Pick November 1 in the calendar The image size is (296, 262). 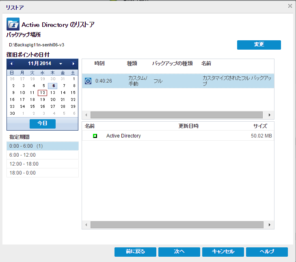tap(74, 79)
